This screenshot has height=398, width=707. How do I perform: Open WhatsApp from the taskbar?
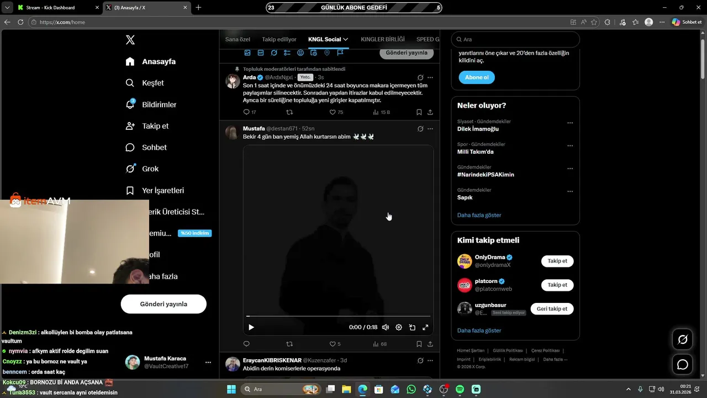(x=411, y=389)
